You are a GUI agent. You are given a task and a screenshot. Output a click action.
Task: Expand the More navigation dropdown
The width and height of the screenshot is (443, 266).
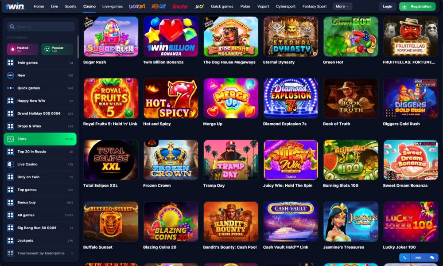pos(342,6)
